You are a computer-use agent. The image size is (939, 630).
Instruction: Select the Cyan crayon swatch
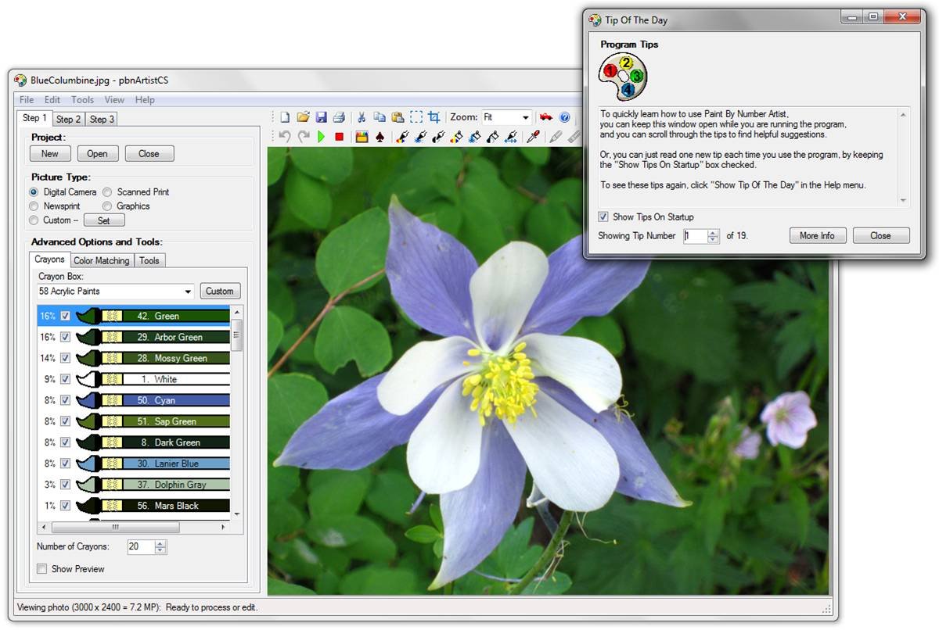pyautogui.click(x=156, y=399)
